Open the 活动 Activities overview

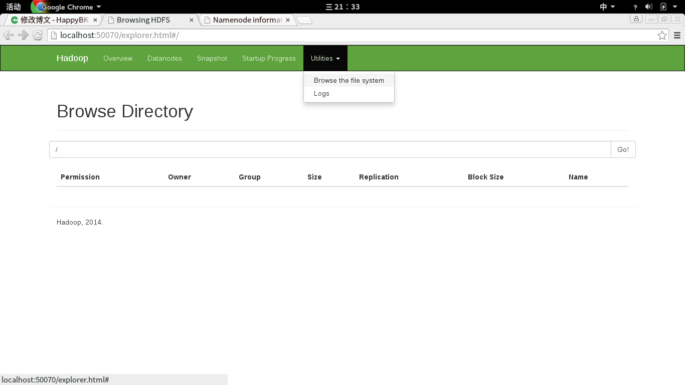click(x=14, y=7)
